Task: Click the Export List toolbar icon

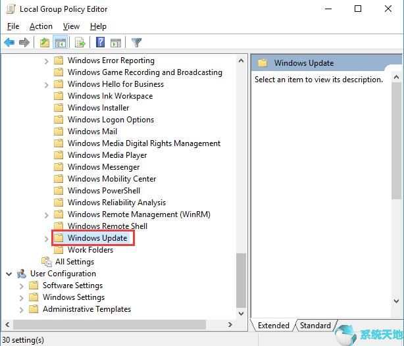Action: tap(80, 42)
